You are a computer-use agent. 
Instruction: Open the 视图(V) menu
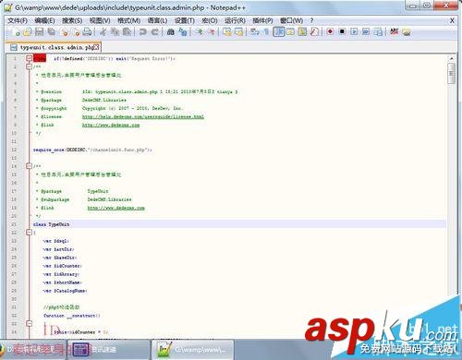click(x=100, y=20)
